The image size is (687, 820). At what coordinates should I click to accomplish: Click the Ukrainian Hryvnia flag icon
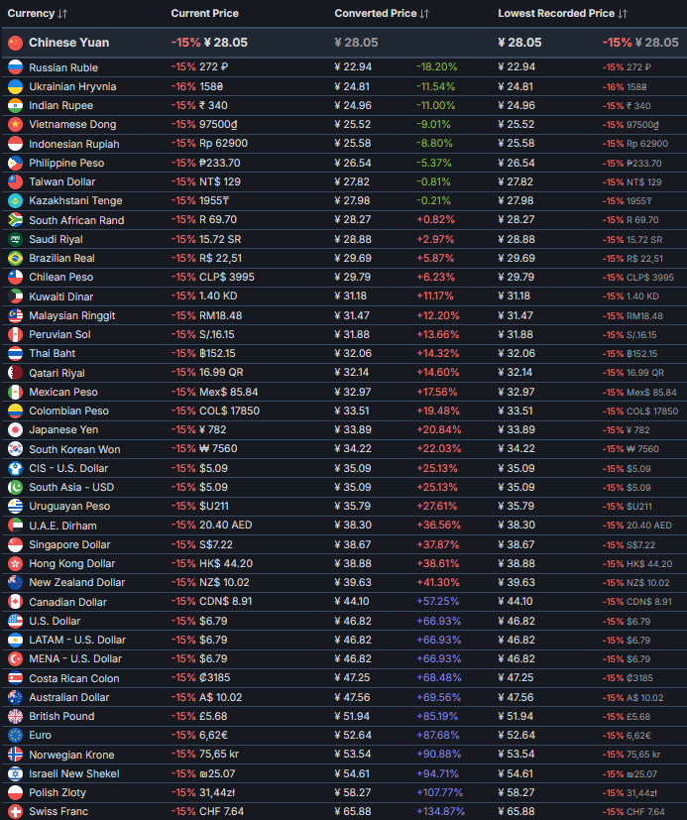pos(15,86)
